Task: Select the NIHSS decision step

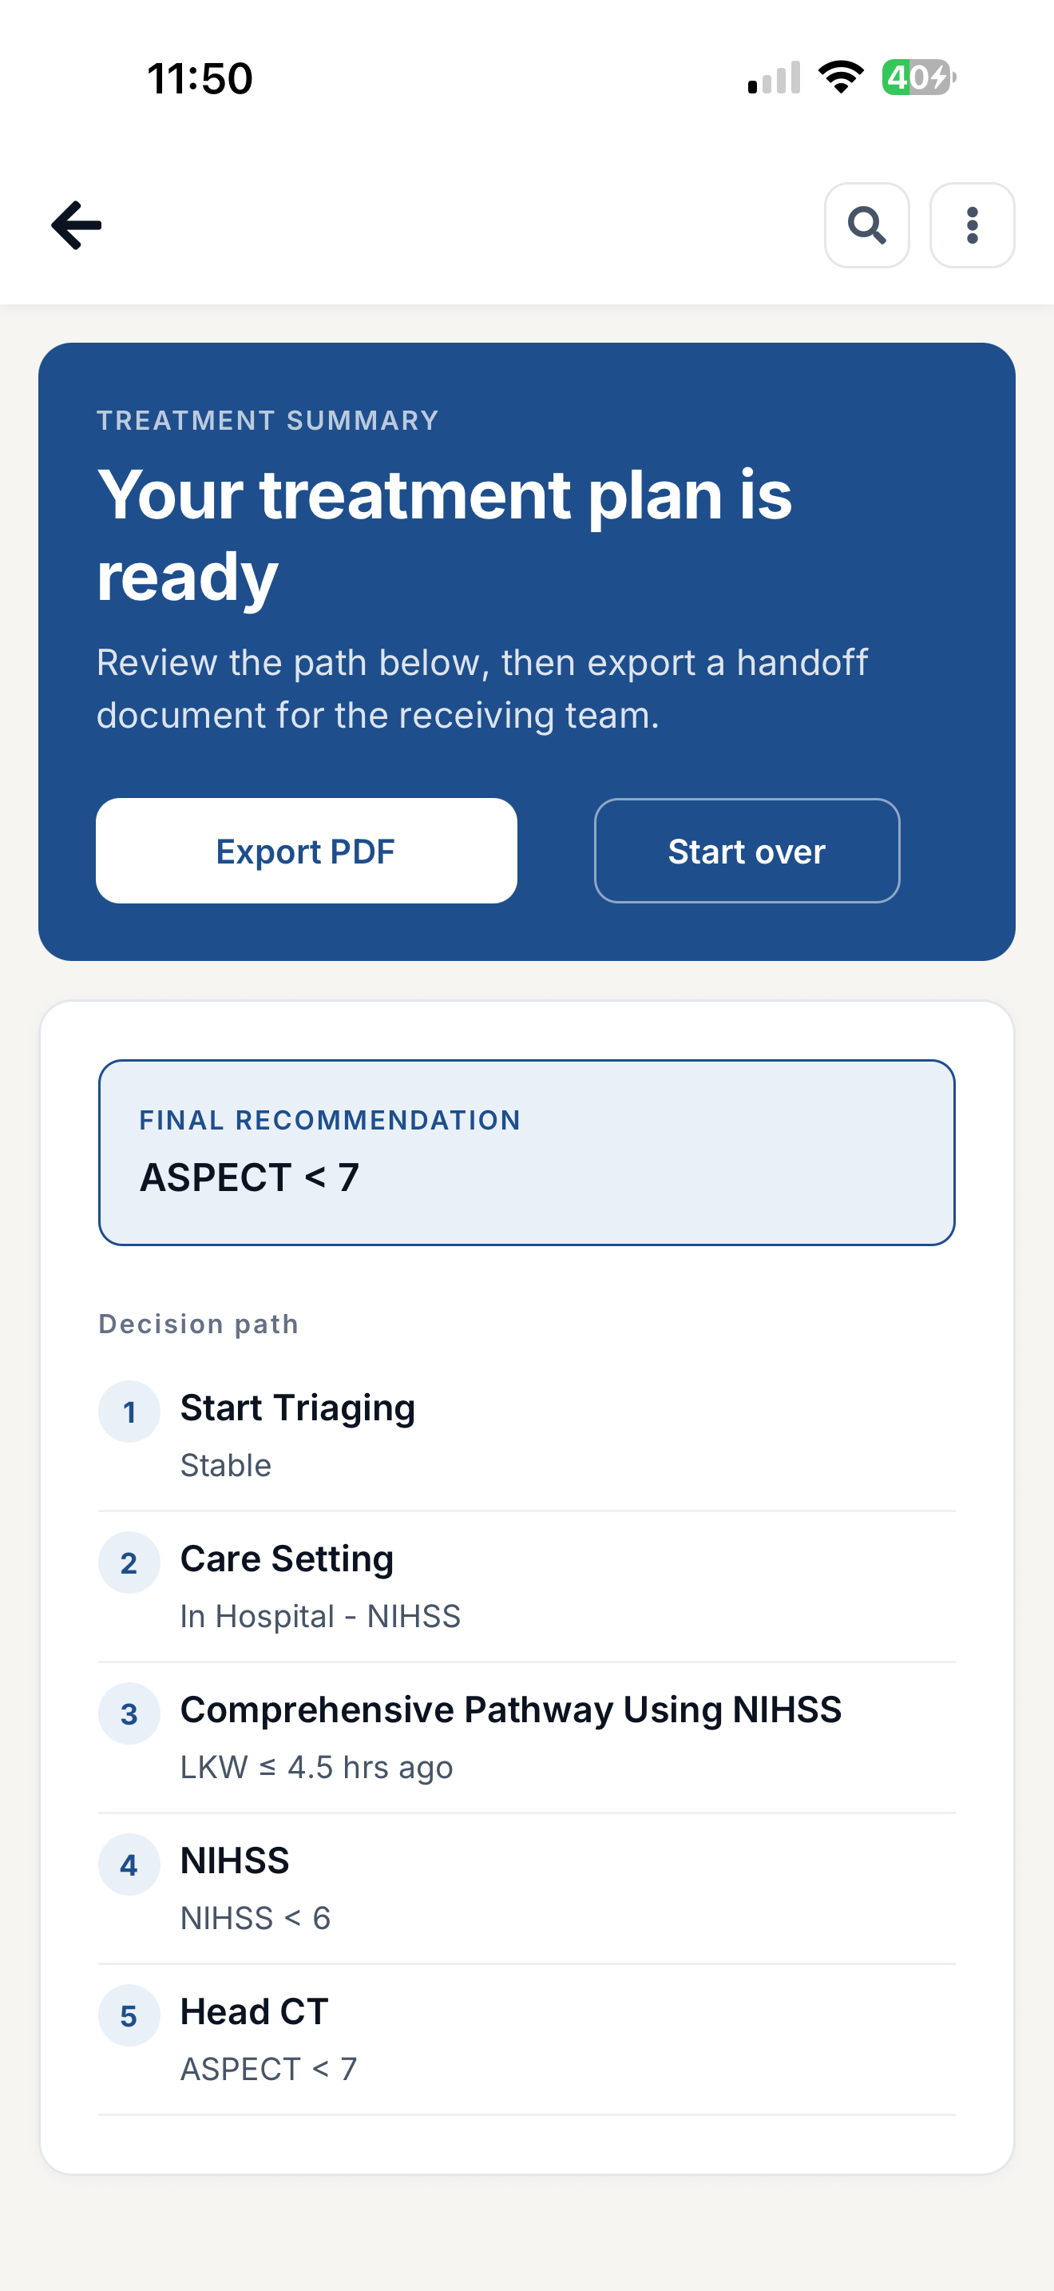Action: coord(527,1889)
